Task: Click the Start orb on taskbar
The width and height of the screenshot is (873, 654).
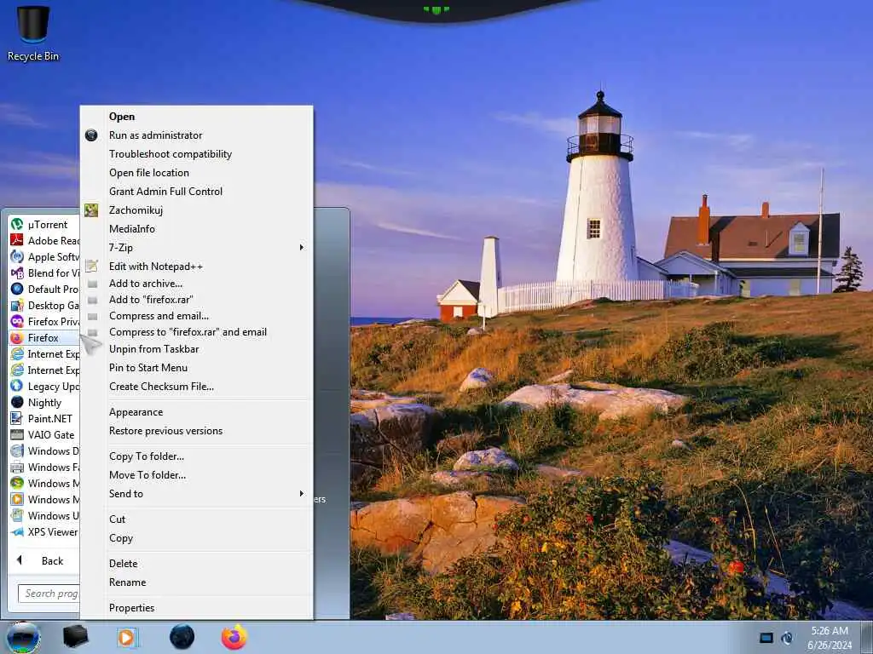Action: 23,637
